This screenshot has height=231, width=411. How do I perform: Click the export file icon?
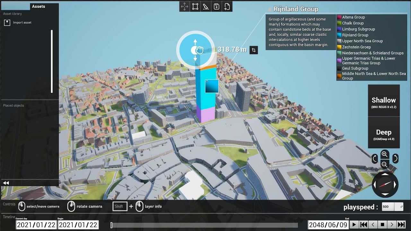(227, 6)
